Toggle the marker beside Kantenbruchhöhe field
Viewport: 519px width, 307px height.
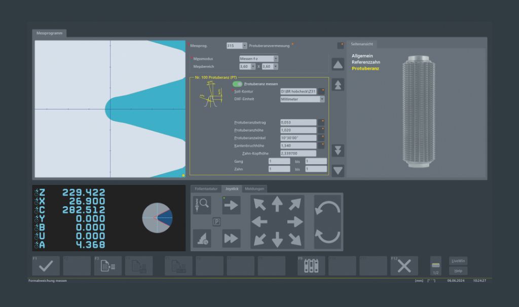(x=321, y=145)
